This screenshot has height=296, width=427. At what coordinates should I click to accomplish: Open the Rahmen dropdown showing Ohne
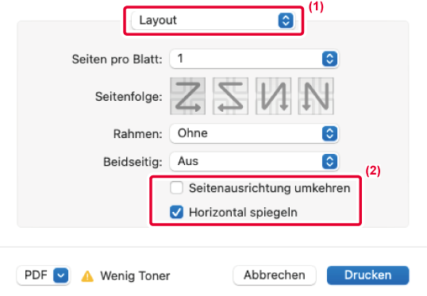coord(254,133)
